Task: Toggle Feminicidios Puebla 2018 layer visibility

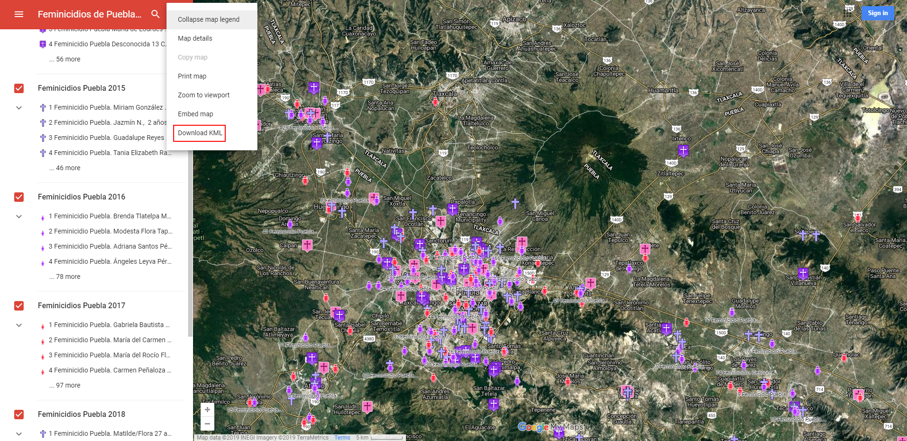Action: [19, 415]
